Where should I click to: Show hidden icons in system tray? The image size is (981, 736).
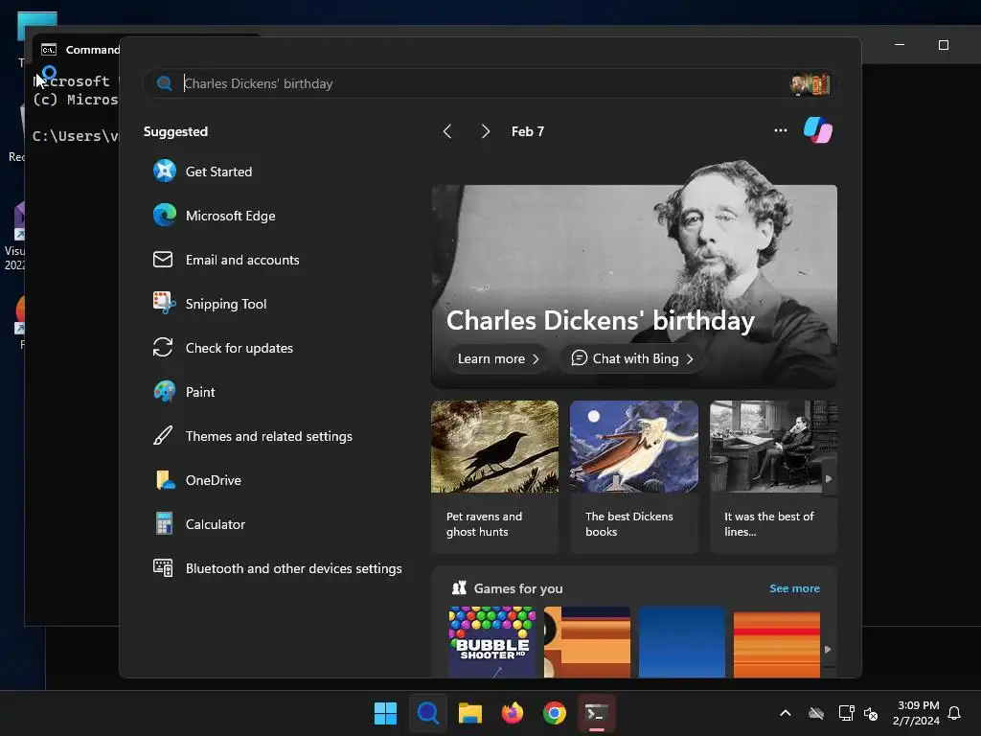(x=786, y=713)
